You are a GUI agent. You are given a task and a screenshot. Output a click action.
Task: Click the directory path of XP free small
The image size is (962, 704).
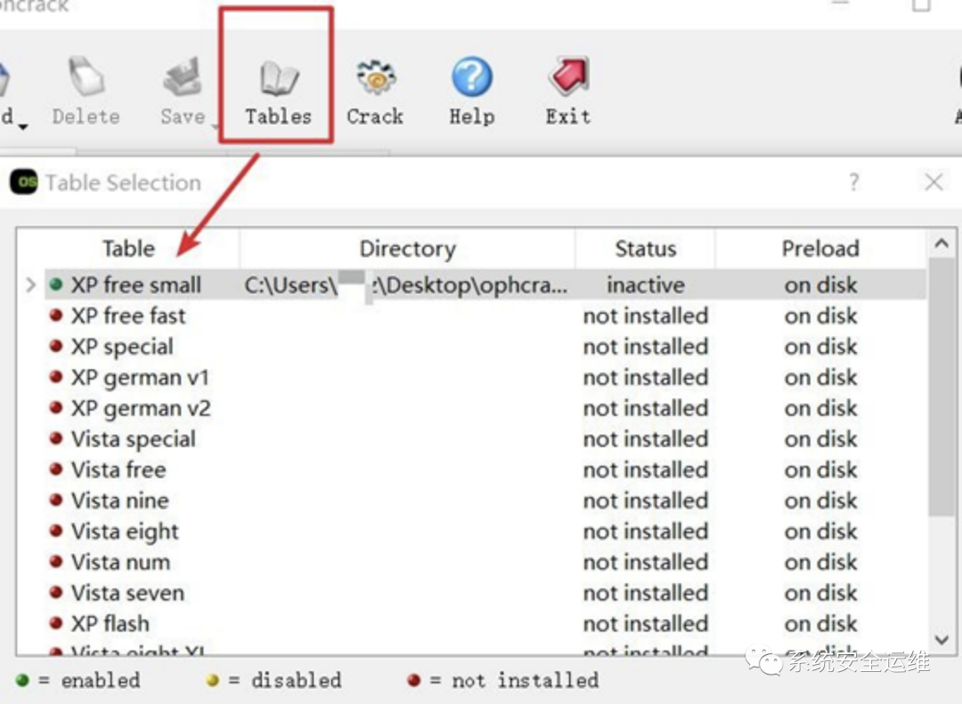pos(406,285)
